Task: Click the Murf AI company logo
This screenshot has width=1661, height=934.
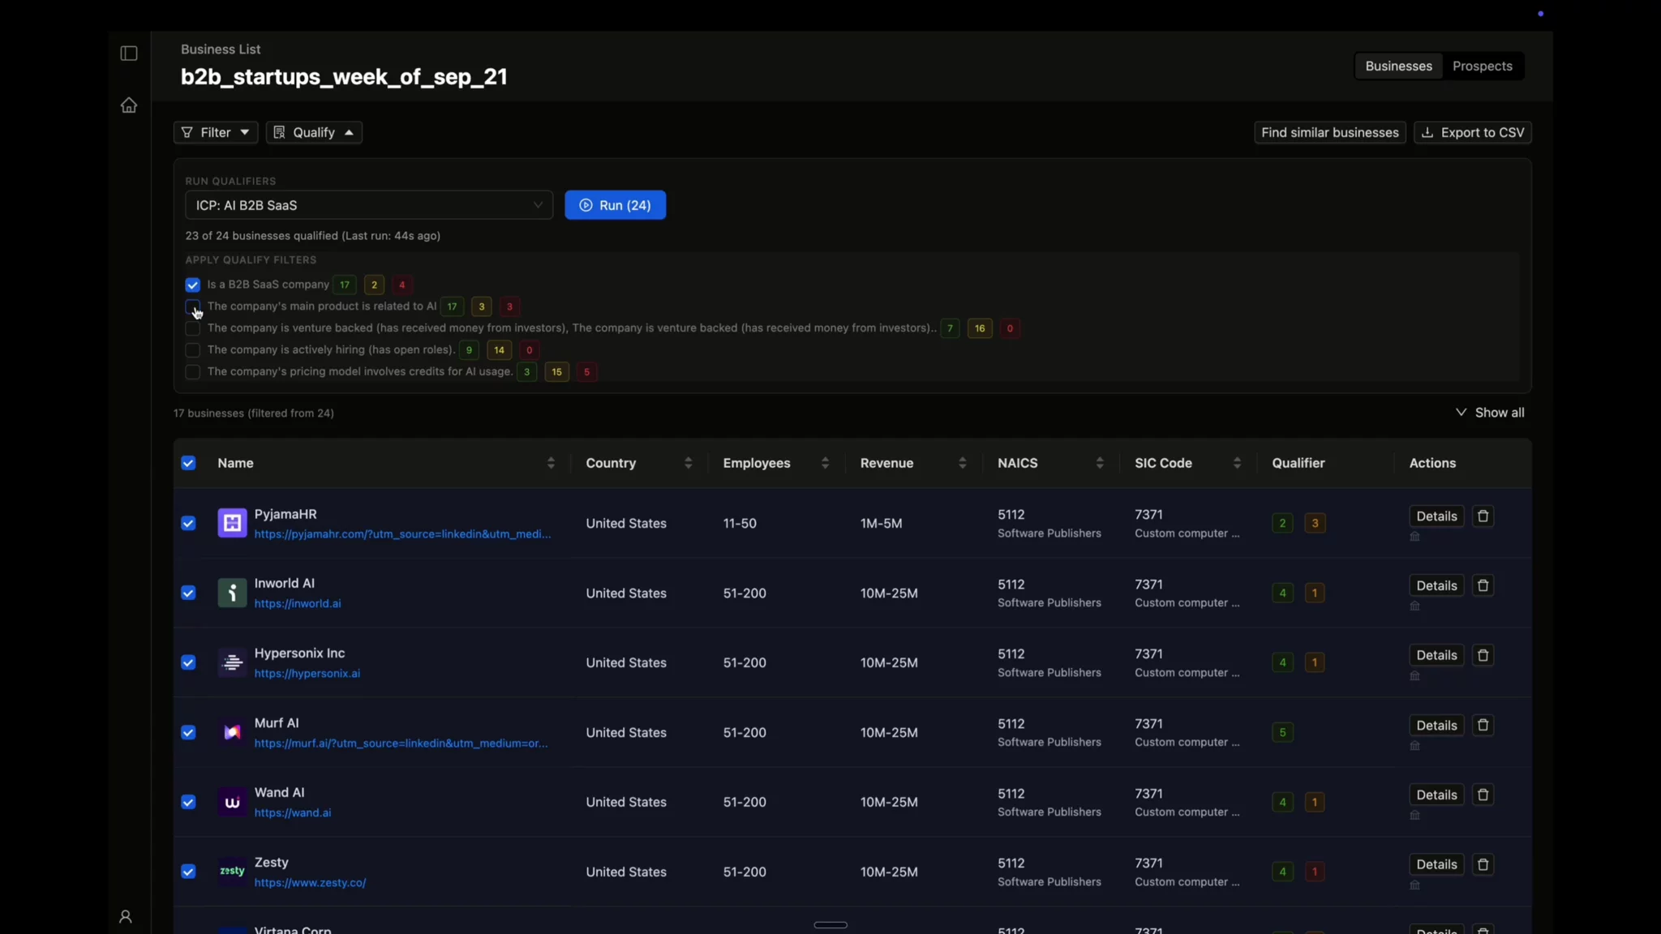Action: tap(232, 732)
